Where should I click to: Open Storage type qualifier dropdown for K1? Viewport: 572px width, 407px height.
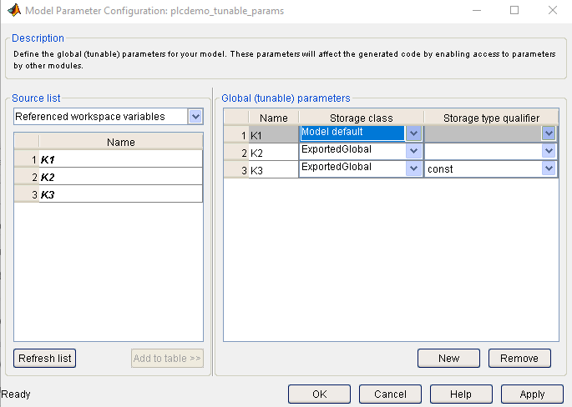tap(549, 133)
